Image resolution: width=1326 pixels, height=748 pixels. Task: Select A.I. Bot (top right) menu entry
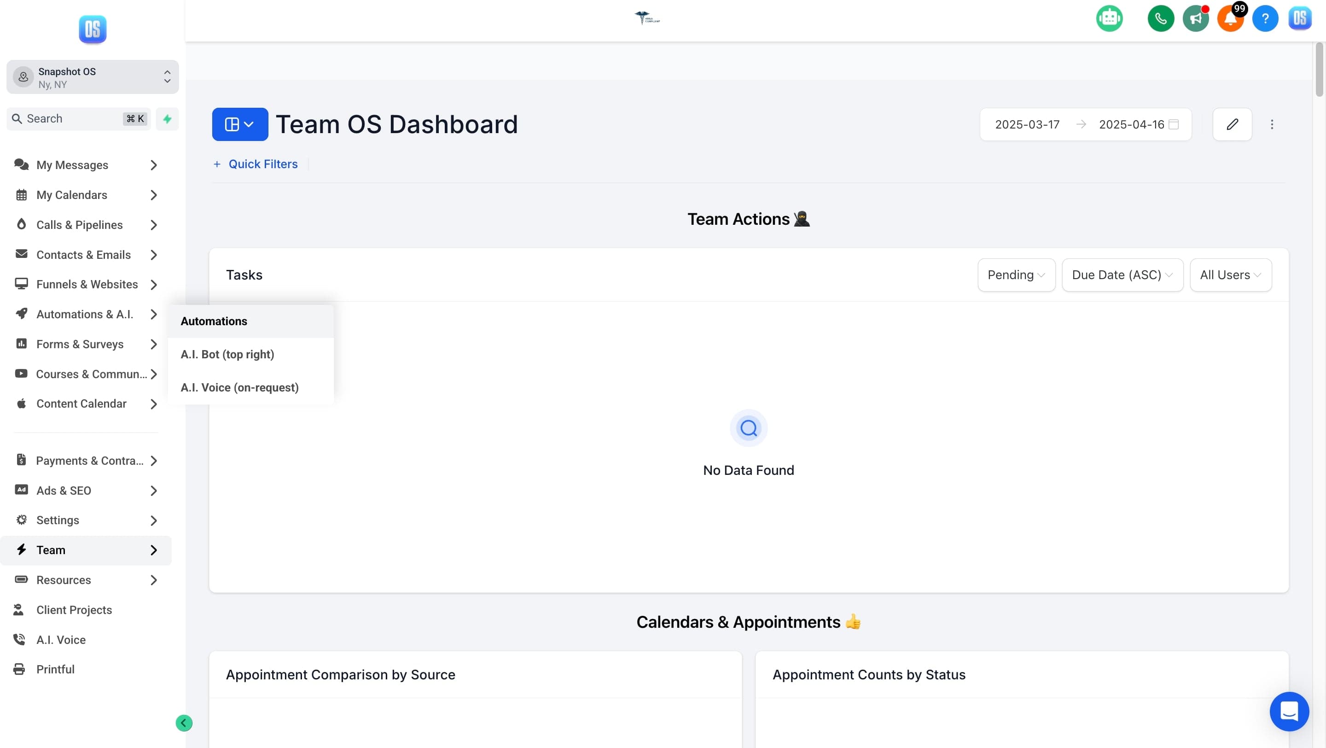click(250, 355)
